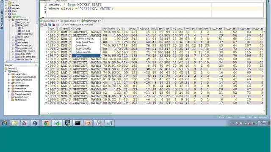This screenshot has width=271, height=152.
Task: Choose Publish to APEX from the context menu
Action: [86, 52]
